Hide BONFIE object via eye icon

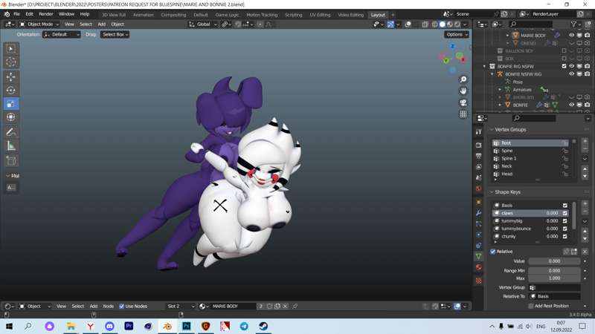point(571,105)
